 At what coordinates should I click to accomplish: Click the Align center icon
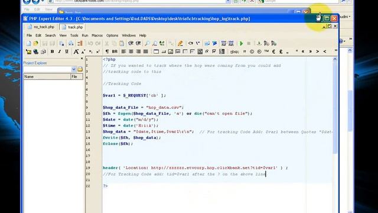(131, 51)
